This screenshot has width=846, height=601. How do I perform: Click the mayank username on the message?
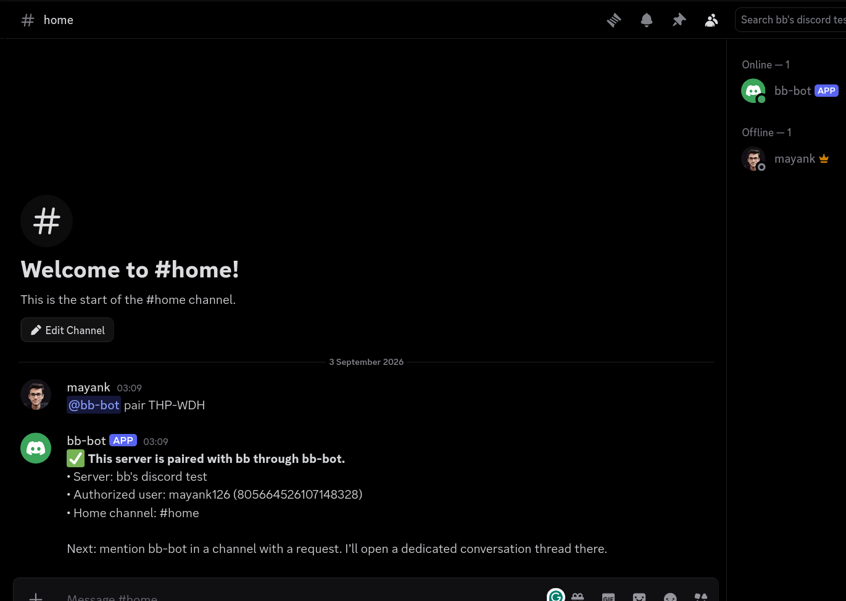(x=88, y=387)
